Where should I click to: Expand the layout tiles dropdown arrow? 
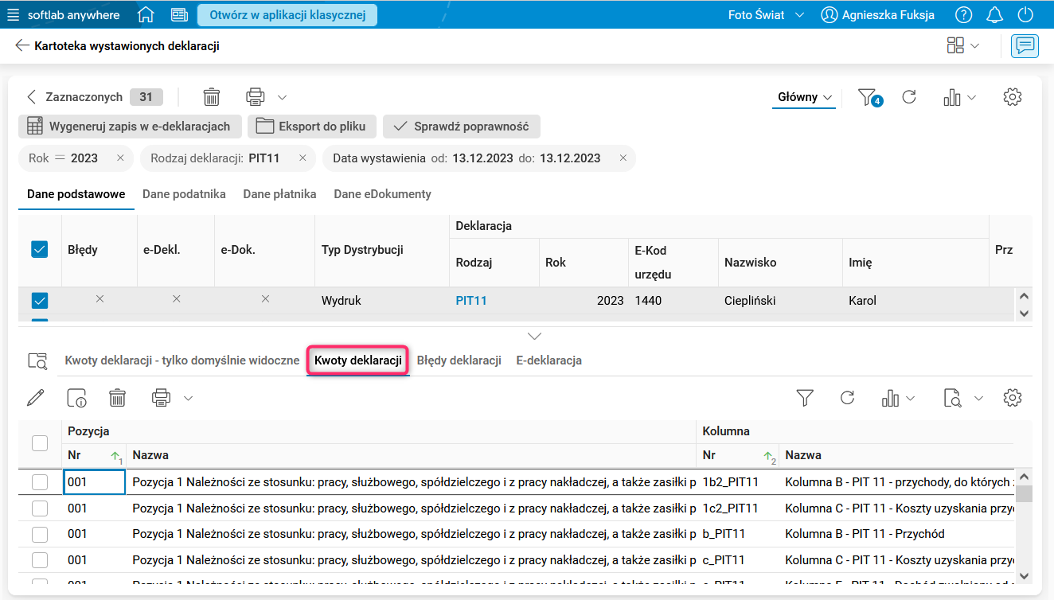point(975,46)
